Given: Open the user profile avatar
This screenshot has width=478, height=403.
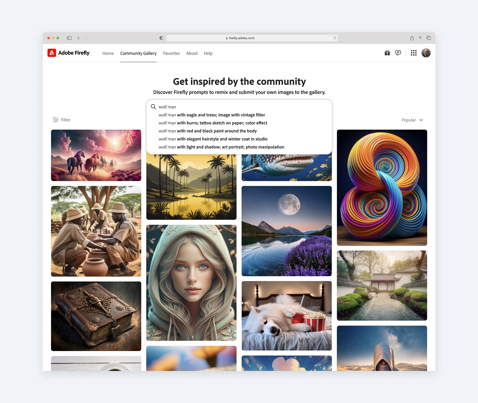Looking at the screenshot, I should pyautogui.click(x=426, y=53).
